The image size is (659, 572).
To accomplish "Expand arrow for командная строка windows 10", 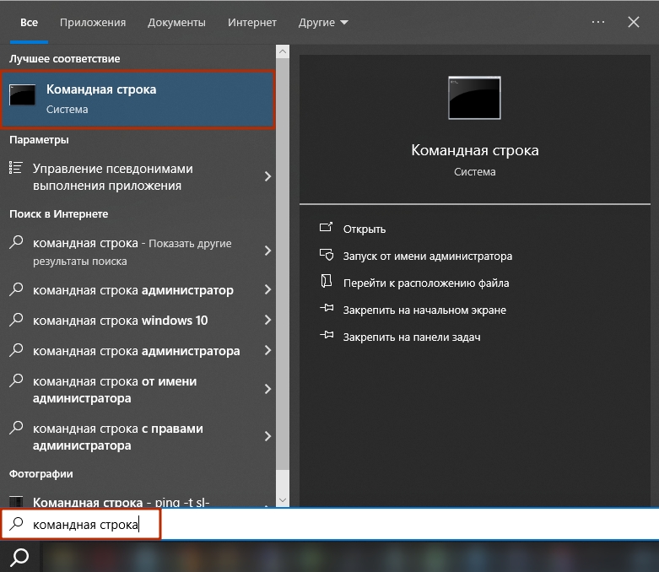I will point(267,321).
